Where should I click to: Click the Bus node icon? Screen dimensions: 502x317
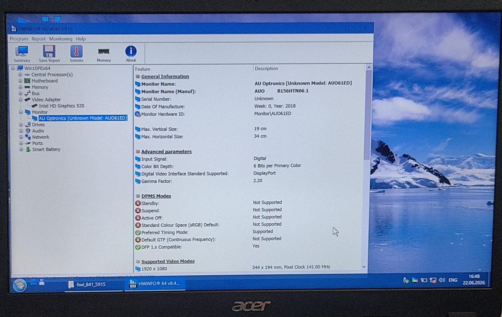[28, 93]
